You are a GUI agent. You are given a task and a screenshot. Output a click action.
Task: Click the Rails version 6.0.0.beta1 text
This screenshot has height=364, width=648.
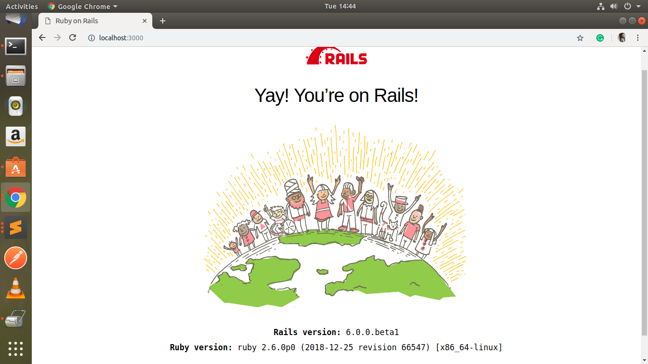point(336,332)
